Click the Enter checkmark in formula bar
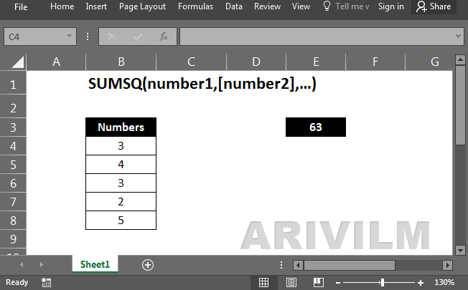This screenshot has height=290, width=468. pos(138,36)
